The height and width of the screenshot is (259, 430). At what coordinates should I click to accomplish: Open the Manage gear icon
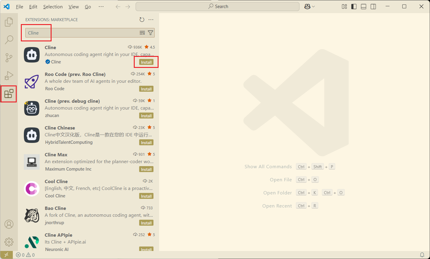point(9,242)
